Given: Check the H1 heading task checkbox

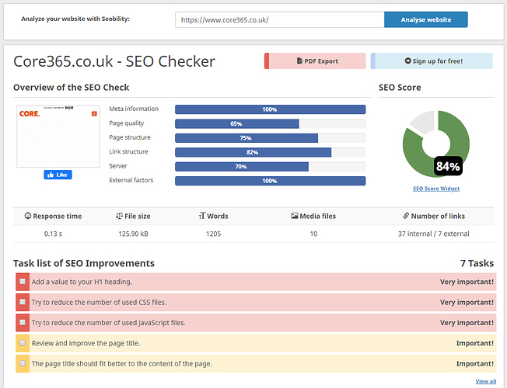Looking at the screenshot, I should tap(23, 282).
